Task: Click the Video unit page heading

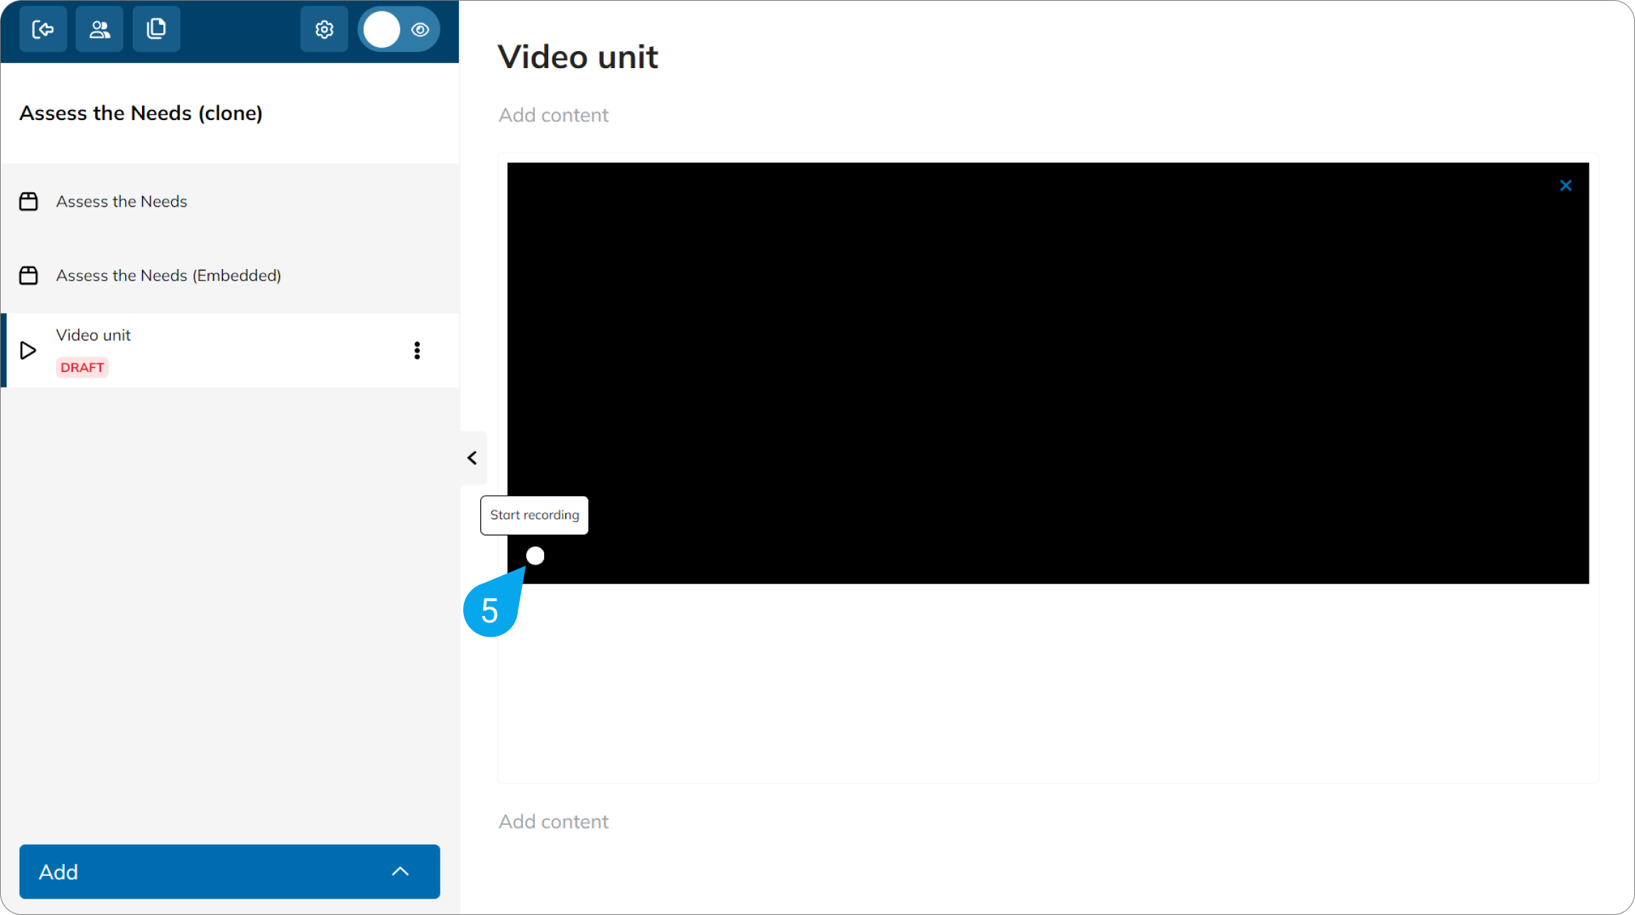Action: click(577, 57)
